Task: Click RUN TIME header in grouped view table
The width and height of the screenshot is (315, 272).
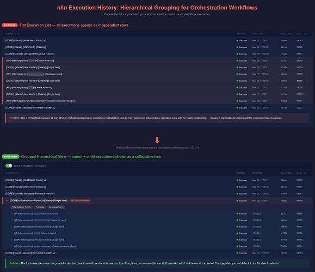Action: click(286, 173)
